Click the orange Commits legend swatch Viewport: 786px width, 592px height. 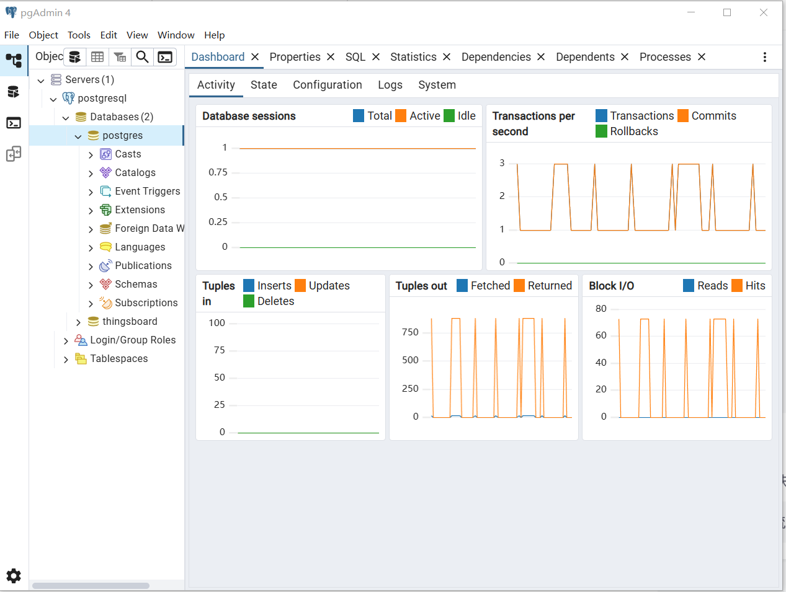[x=683, y=116]
